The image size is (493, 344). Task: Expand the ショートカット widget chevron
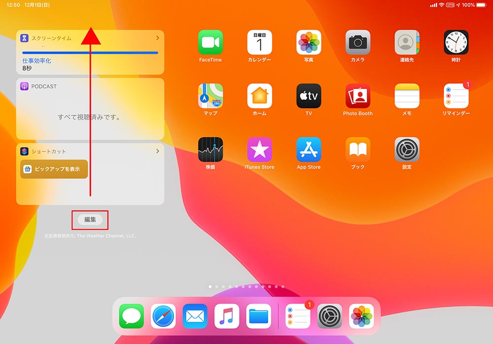point(158,151)
